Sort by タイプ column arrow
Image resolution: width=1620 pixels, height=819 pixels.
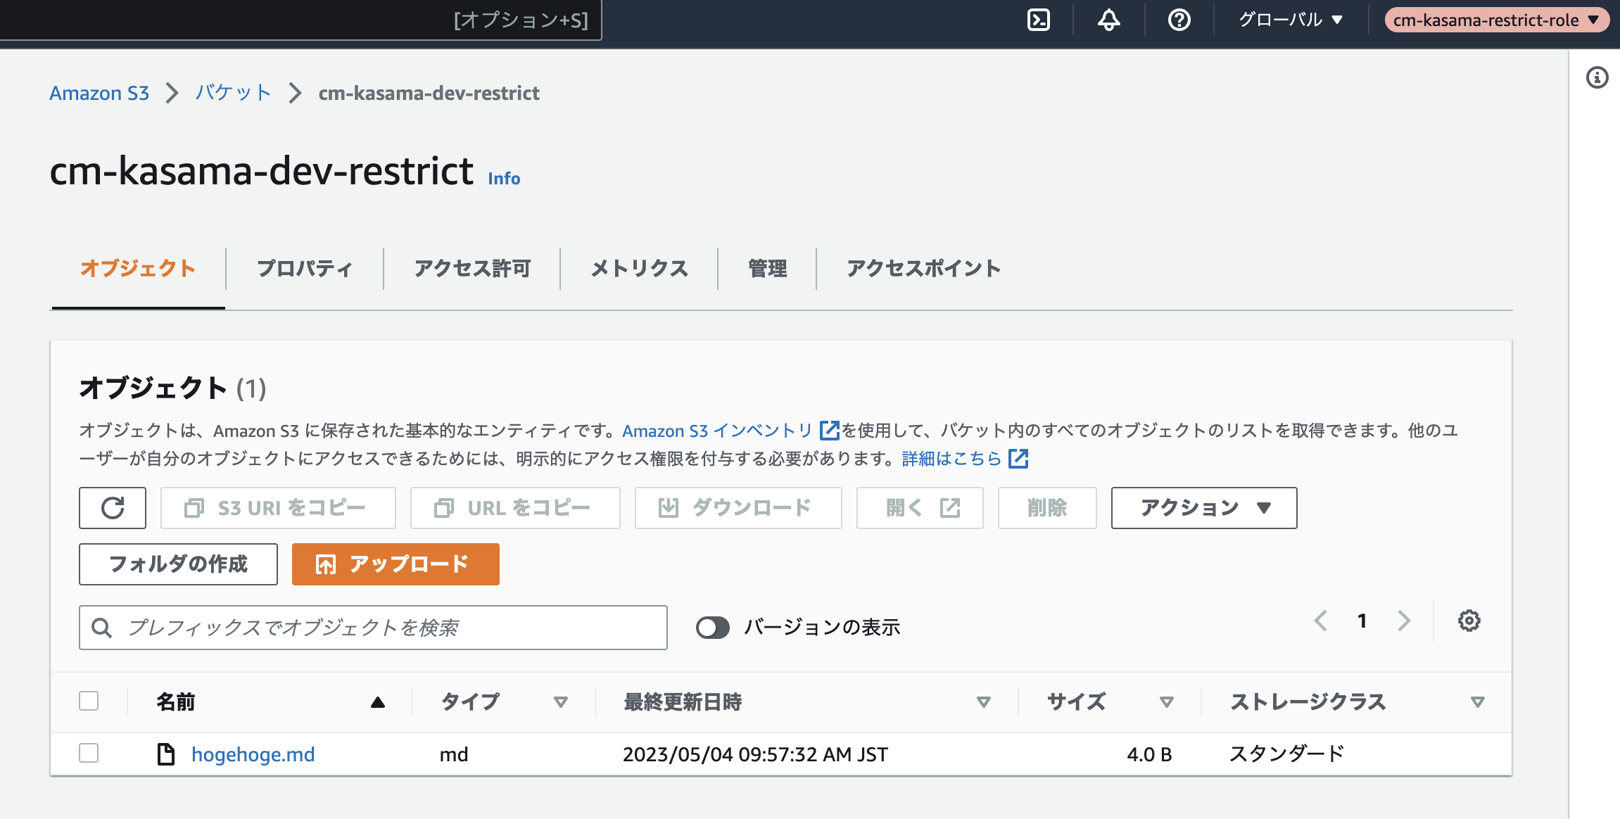(x=561, y=701)
